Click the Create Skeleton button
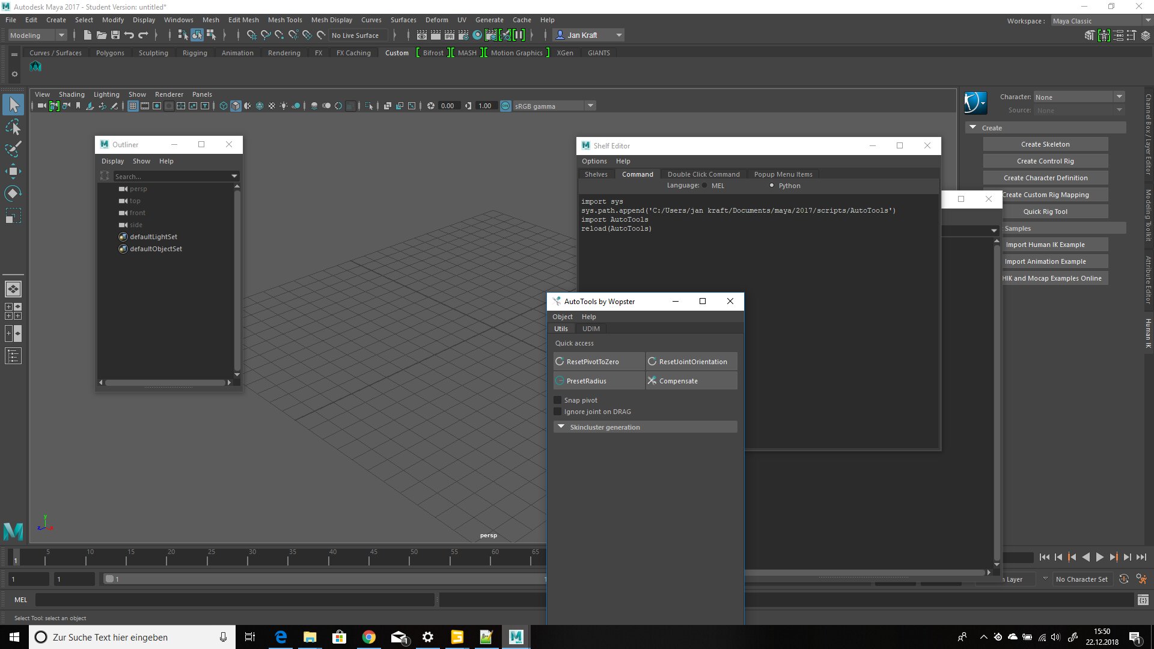This screenshot has height=649, width=1154. click(x=1045, y=144)
